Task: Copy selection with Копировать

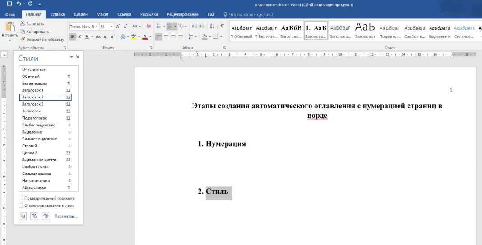Action: (x=34, y=31)
